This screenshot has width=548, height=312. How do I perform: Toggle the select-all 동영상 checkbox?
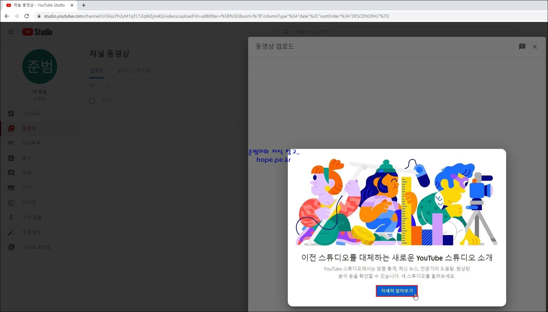click(92, 101)
